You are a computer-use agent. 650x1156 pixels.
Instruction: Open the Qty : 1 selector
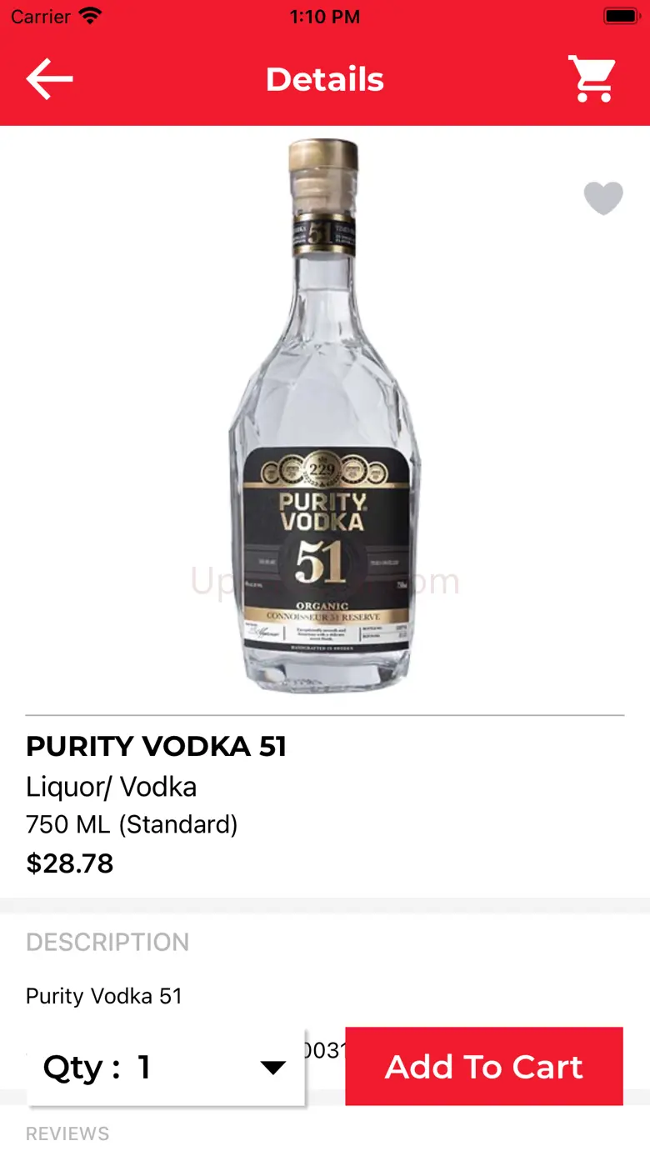pos(166,1067)
